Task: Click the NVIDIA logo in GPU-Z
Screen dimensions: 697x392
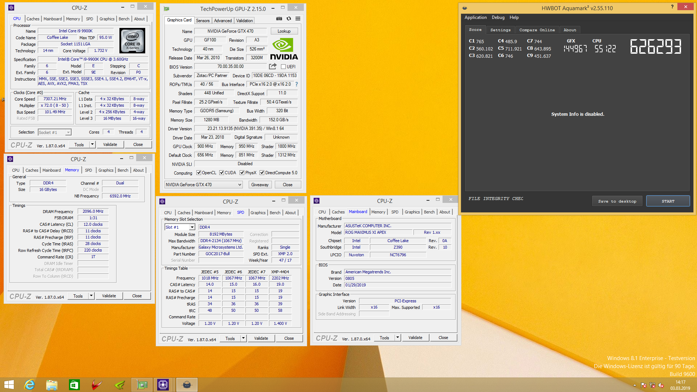Action: pyautogui.click(x=284, y=49)
